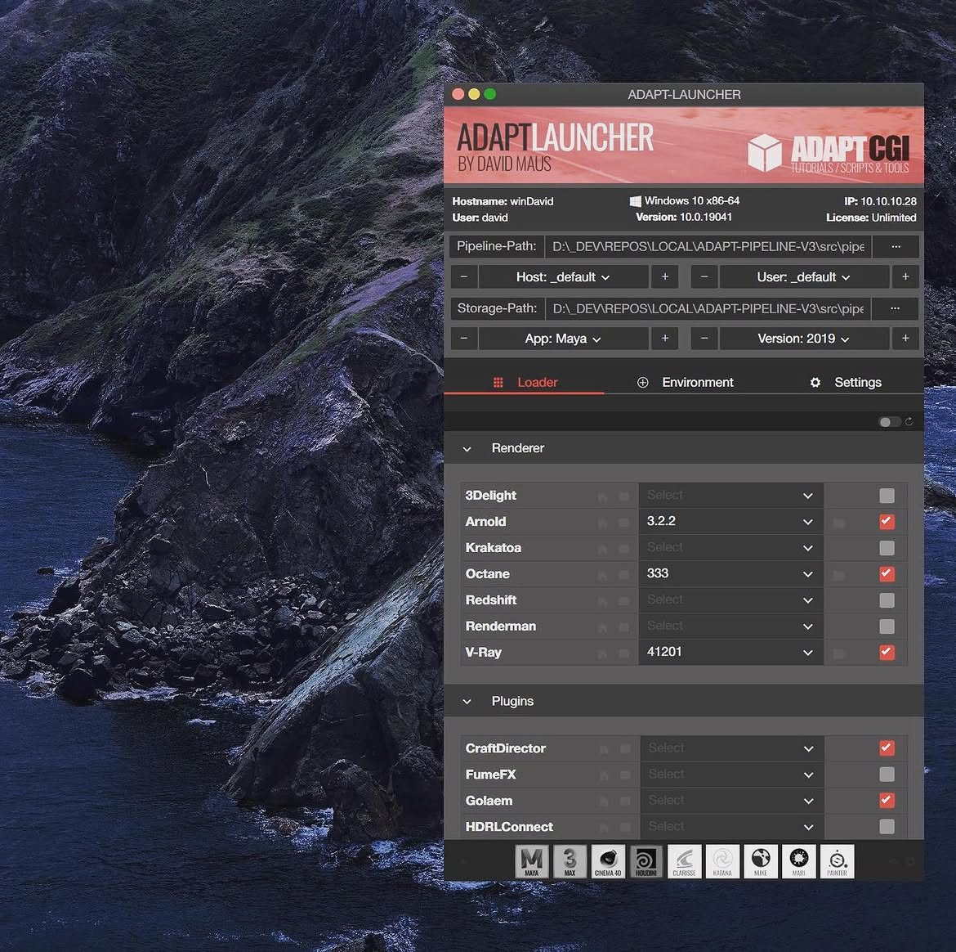Open the Redshift version Select dropdown
Viewport: 956px width, 952px height.
tap(730, 600)
